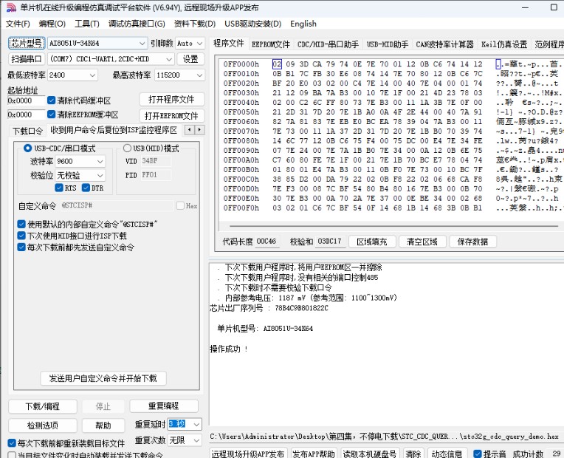Open the 调试仿真接口(G) menu
Viewport: 564px width, 458px height.
(137, 24)
